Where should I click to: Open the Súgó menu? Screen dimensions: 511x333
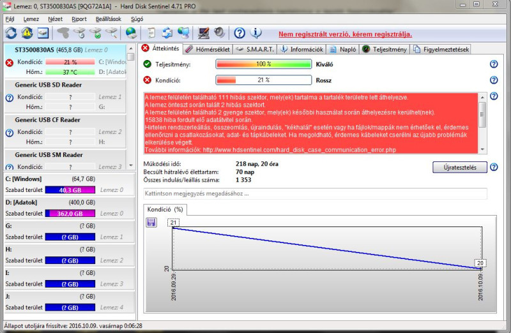137,19
